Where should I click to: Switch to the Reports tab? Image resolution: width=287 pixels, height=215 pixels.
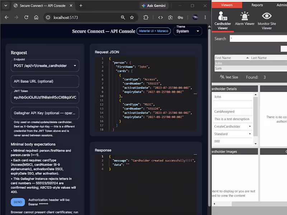(x=257, y=5)
